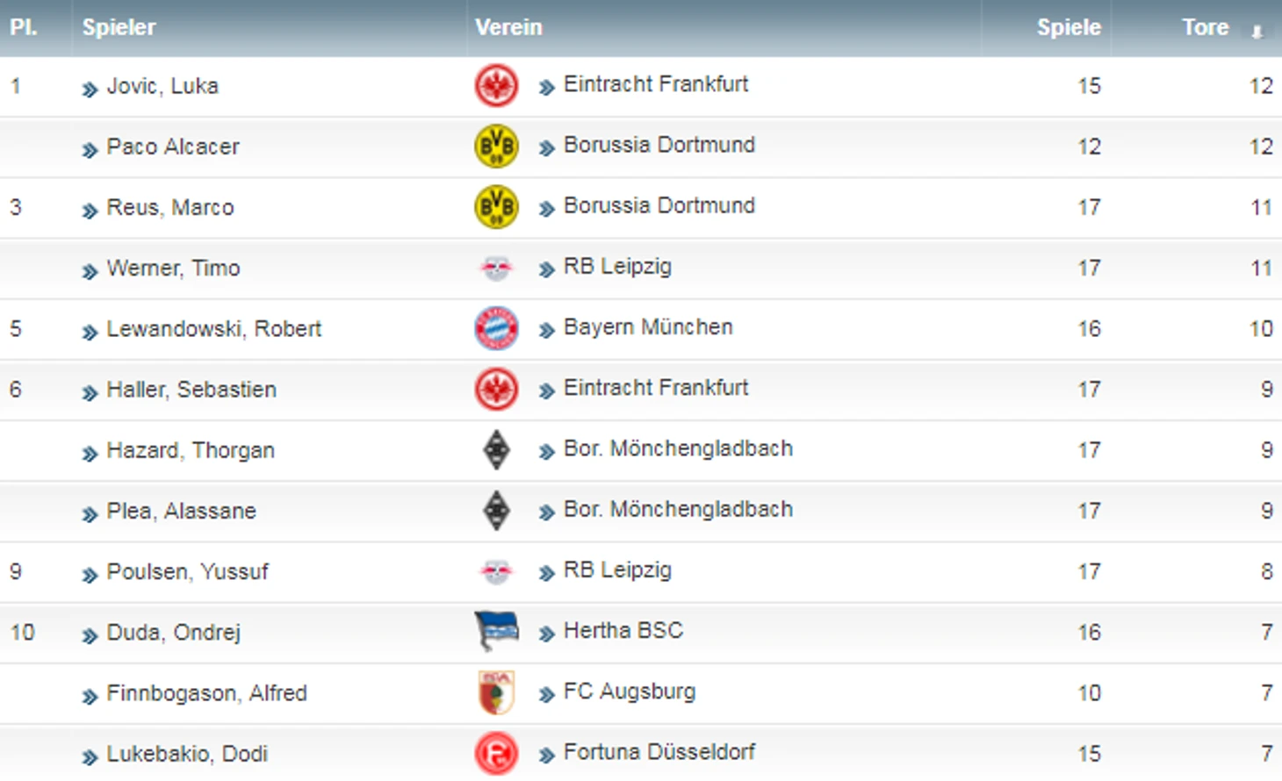The width and height of the screenshot is (1282, 781).
Task: Sort table by Spiele column header
Action: (x=1069, y=27)
